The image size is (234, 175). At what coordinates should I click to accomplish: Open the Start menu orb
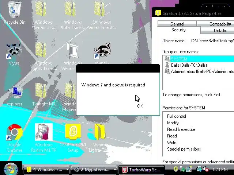tap(11, 169)
